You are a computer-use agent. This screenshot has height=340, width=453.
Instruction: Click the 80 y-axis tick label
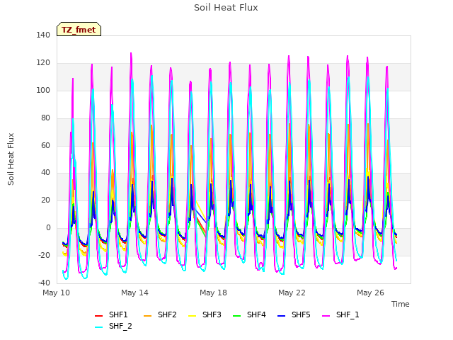pyautogui.click(x=45, y=118)
